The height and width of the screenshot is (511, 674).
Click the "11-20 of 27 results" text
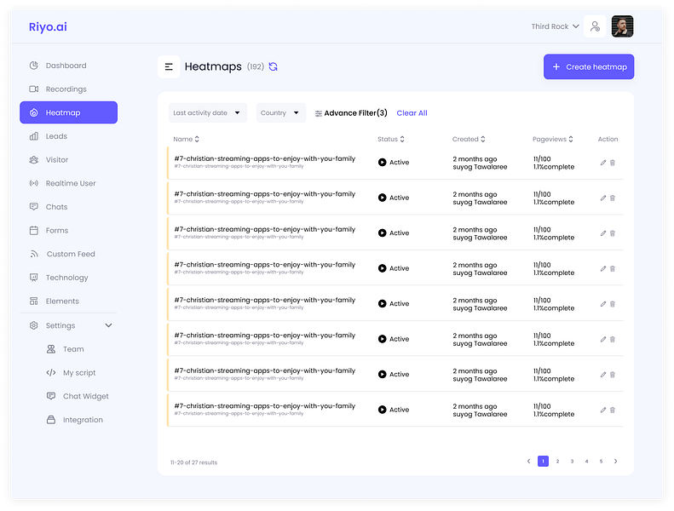click(x=194, y=462)
